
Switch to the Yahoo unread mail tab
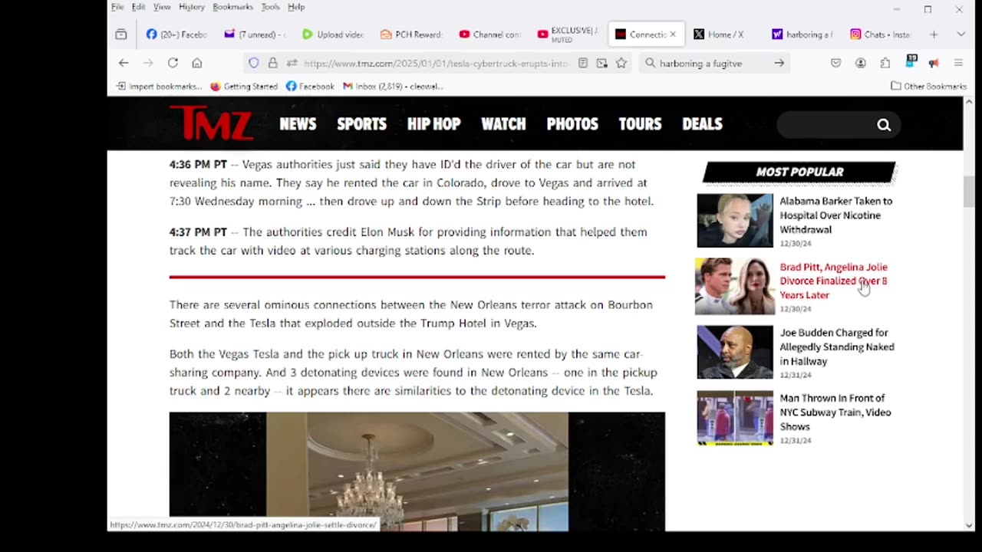pyautogui.click(x=255, y=34)
